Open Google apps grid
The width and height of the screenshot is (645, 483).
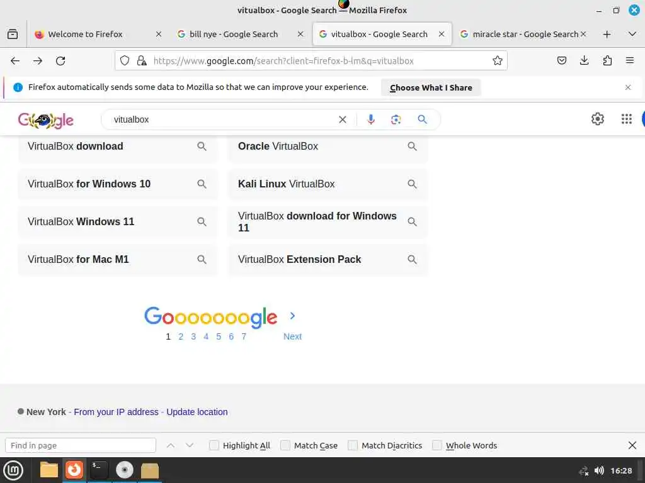click(627, 119)
